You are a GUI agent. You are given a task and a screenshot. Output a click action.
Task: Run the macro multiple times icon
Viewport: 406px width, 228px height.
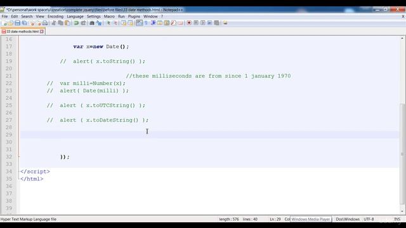coord(210,23)
